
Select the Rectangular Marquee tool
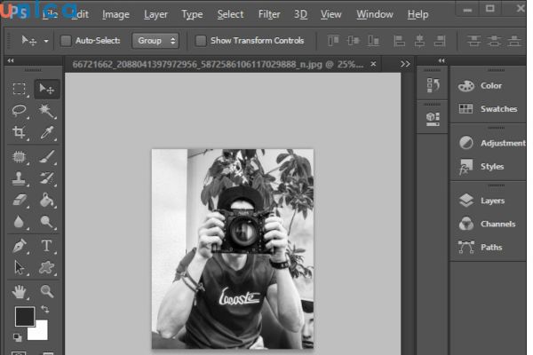coord(19,89)
